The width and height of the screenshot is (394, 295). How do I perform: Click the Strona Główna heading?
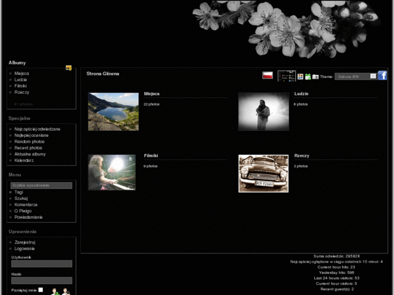click(x=103, y=74)
